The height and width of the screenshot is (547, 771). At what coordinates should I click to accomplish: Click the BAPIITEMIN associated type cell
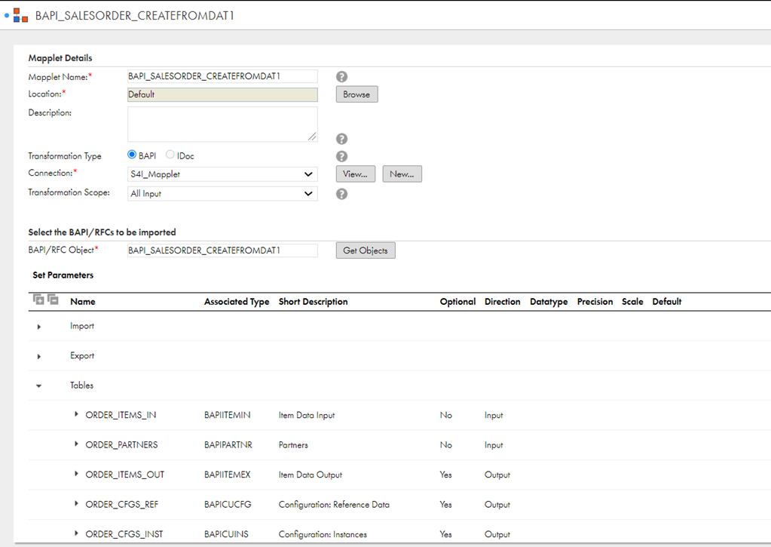(x=227, y=415)
